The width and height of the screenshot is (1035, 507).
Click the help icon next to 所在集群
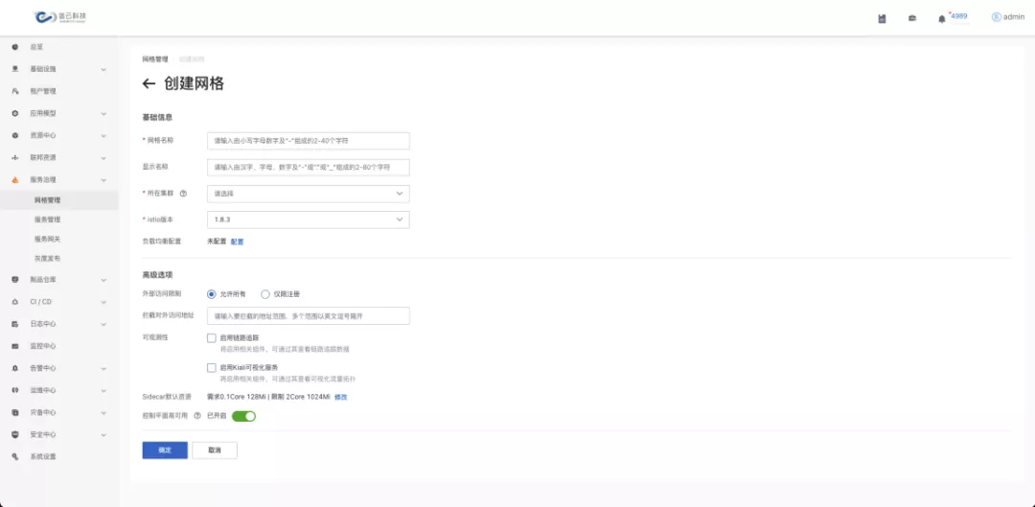183,194
